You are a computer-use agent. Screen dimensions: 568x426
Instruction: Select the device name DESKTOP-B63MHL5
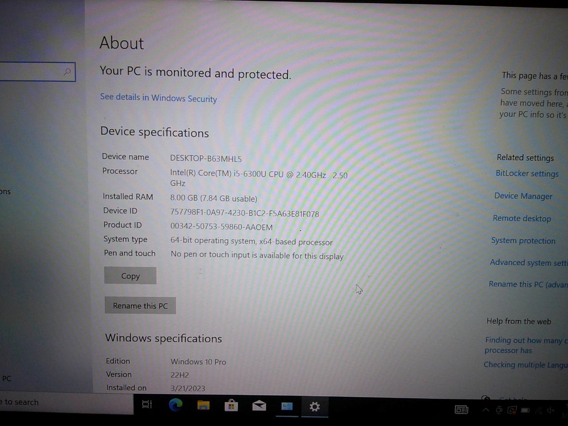pos(206,158)
